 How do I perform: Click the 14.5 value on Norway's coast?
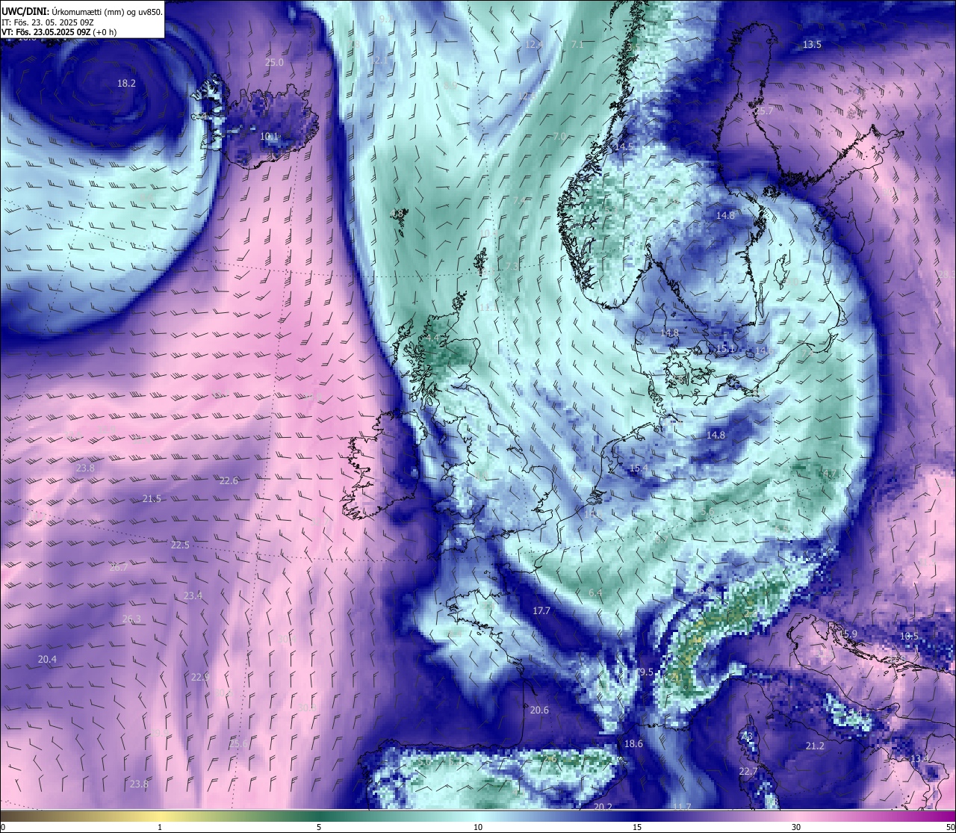click(x=623, y=147)
